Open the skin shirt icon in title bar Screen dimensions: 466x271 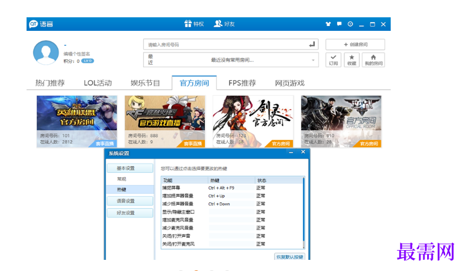coord(328,24)
